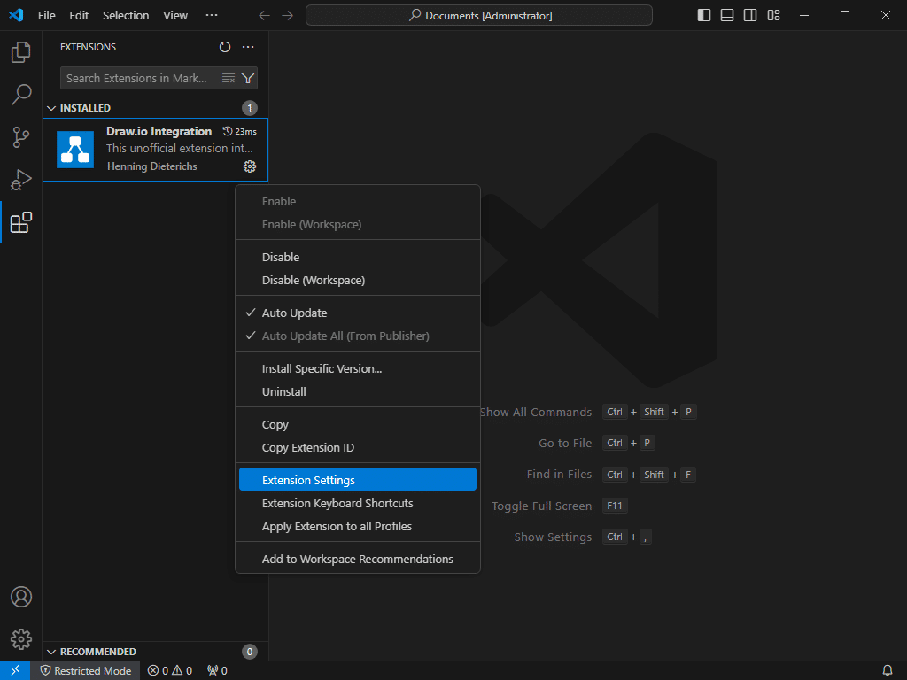Toggle the secondary side bar layout icon
The height and width of the screenshot is (680, 907).
(x=750, y=16)
